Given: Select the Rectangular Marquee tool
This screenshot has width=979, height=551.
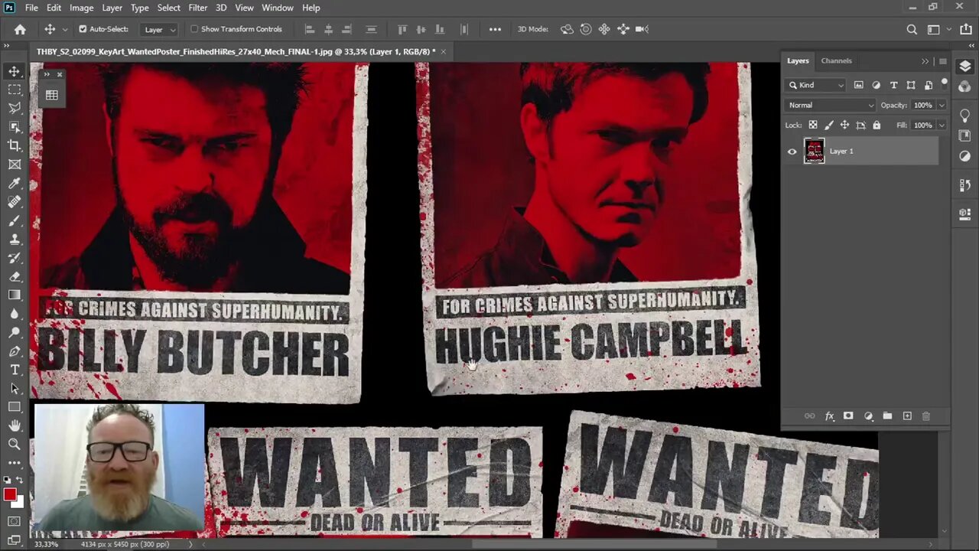Looking at the screenshot, I should (15, 90).
